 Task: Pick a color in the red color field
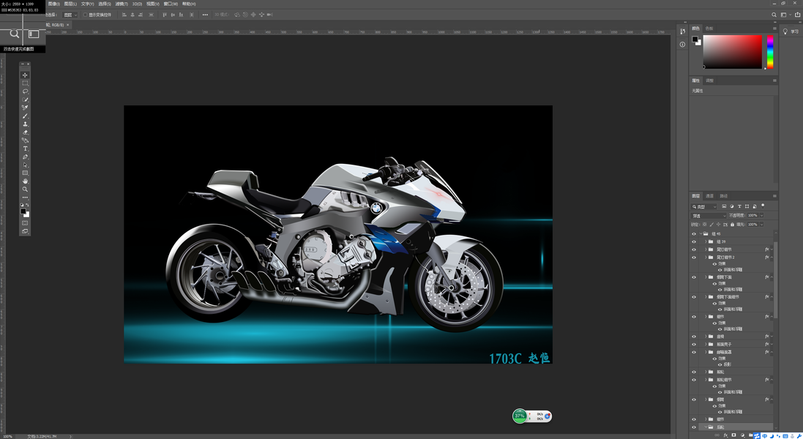[x=732, y=52]
